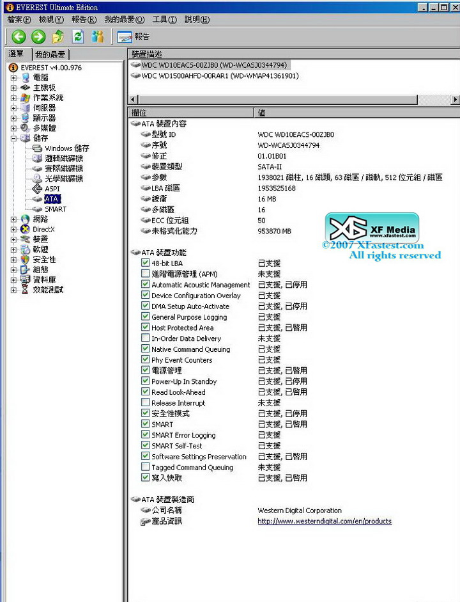Toggle the Release Interrupt checkbox
460x602 pixels.
pos(145,402)
